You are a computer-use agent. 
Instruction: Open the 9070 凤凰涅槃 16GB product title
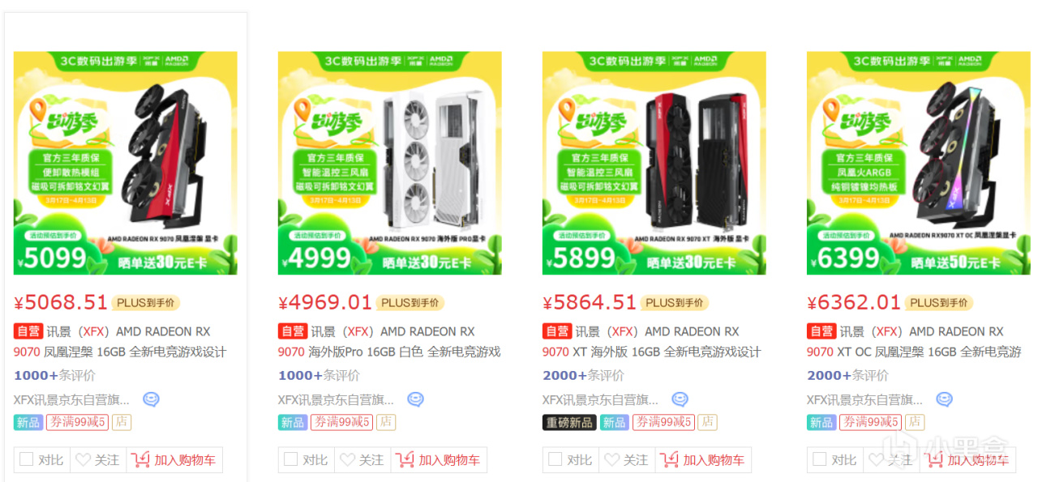120,352
